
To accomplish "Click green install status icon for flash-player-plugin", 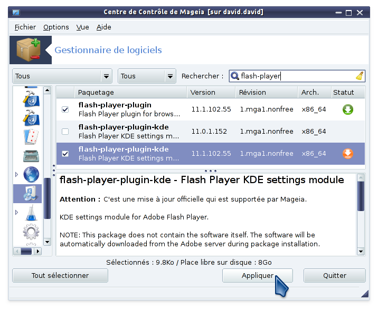I will [x=347, y=109].
